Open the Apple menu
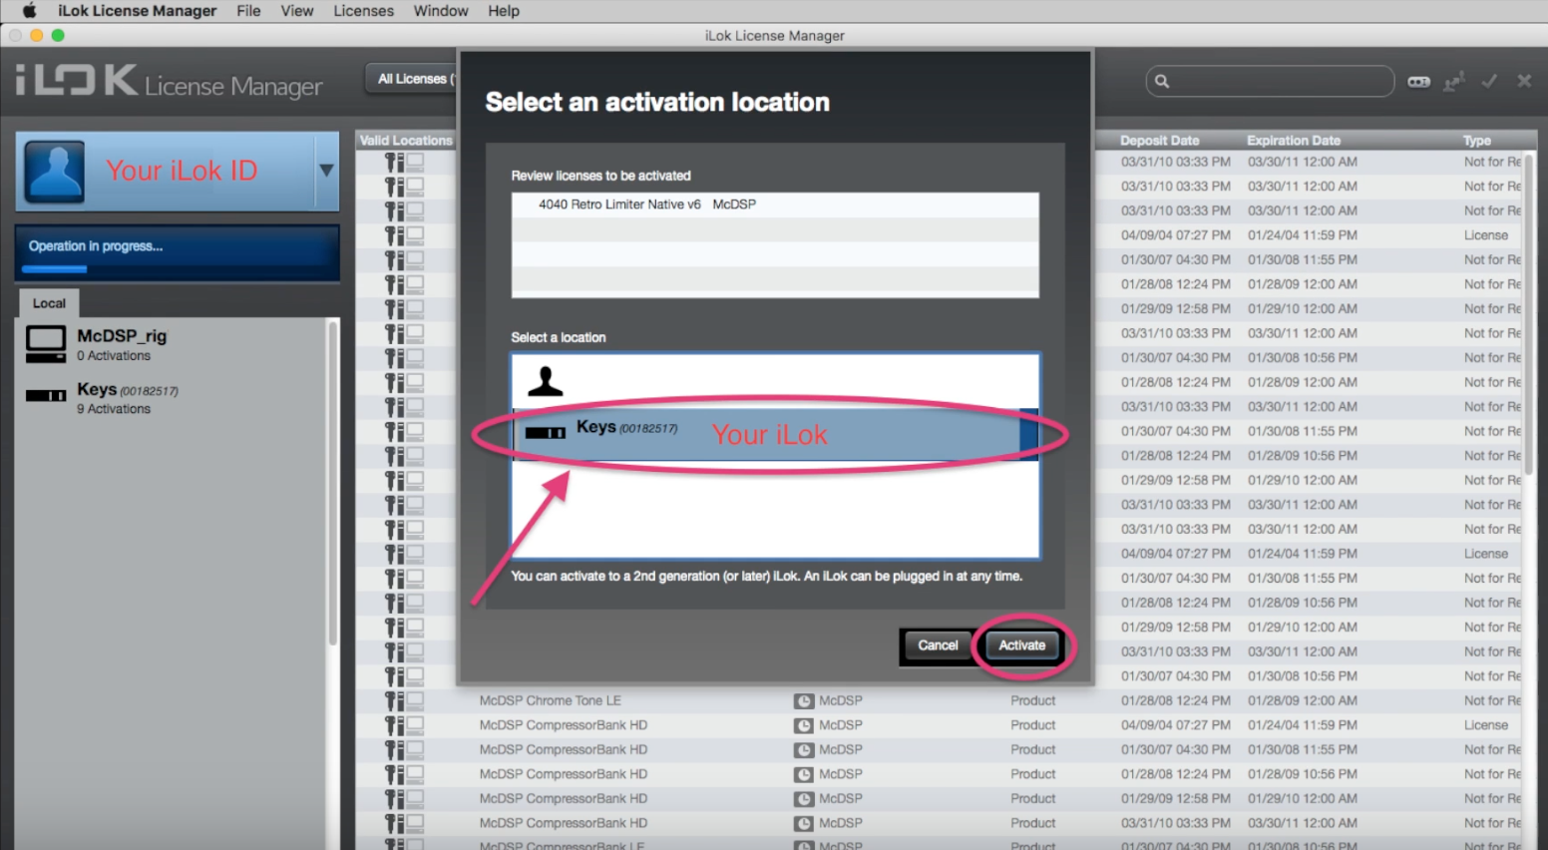This screenshot has width=1548, height=850. point(29,11)
